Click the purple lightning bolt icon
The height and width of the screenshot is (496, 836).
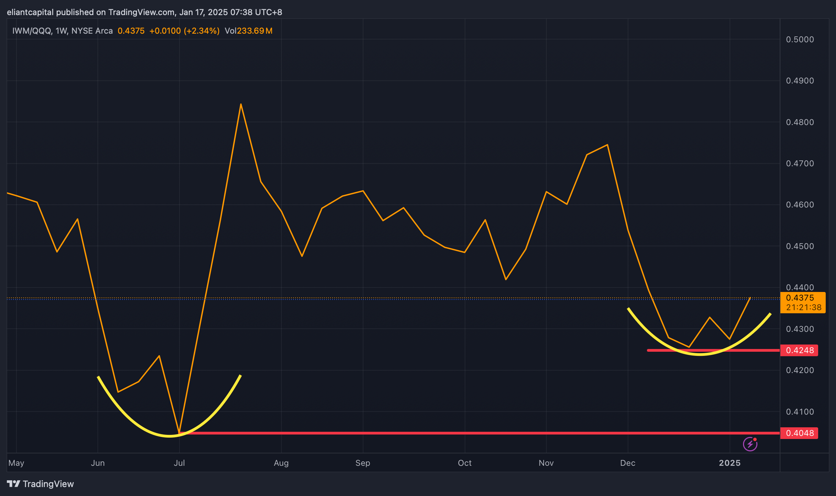750,444
